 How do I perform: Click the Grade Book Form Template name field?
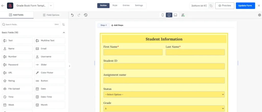[31, 6]
